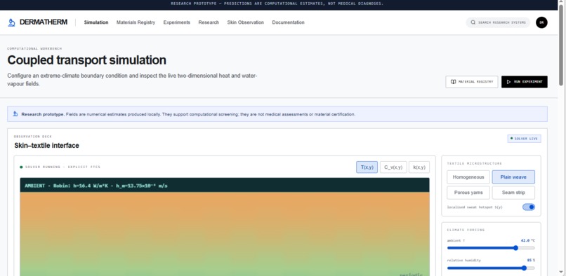Click the microscope icon in research prototype notice
This screenshot has height=276, width=566.
point(15,114)
